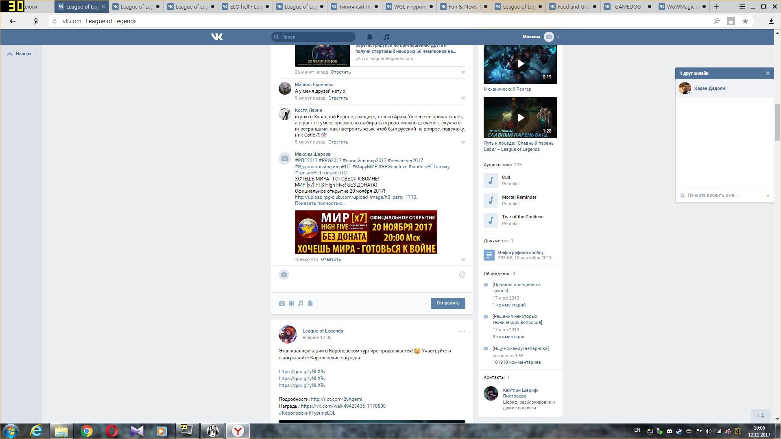Screen dimensions: 781x439
Task: Click the VK logo in header
Action: (x=217, y=37)
